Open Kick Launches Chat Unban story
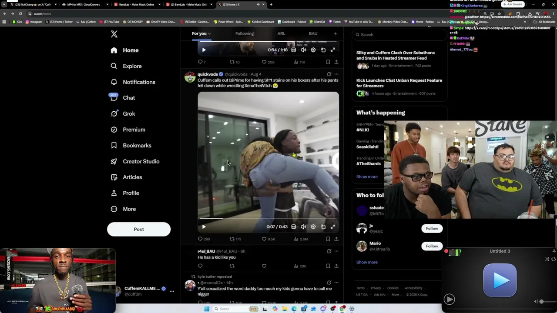Screen dimensions: 557x313 click(399, 87)
